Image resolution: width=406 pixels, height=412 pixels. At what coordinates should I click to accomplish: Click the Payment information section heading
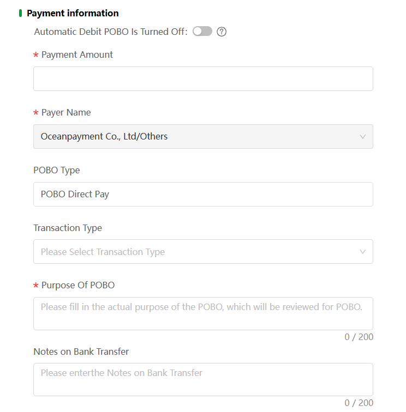pyautogui.click(x=73, y=13)
